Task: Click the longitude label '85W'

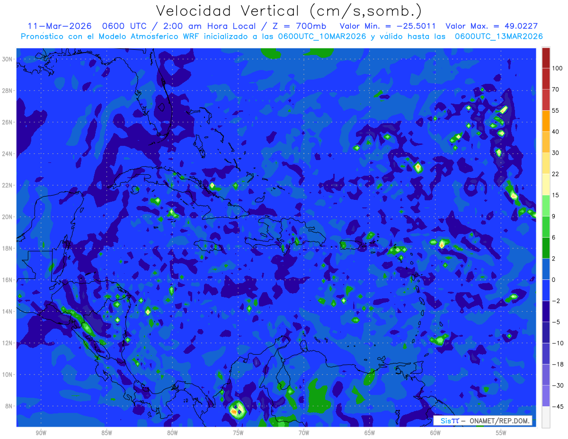Action: [x=106, y=433]
